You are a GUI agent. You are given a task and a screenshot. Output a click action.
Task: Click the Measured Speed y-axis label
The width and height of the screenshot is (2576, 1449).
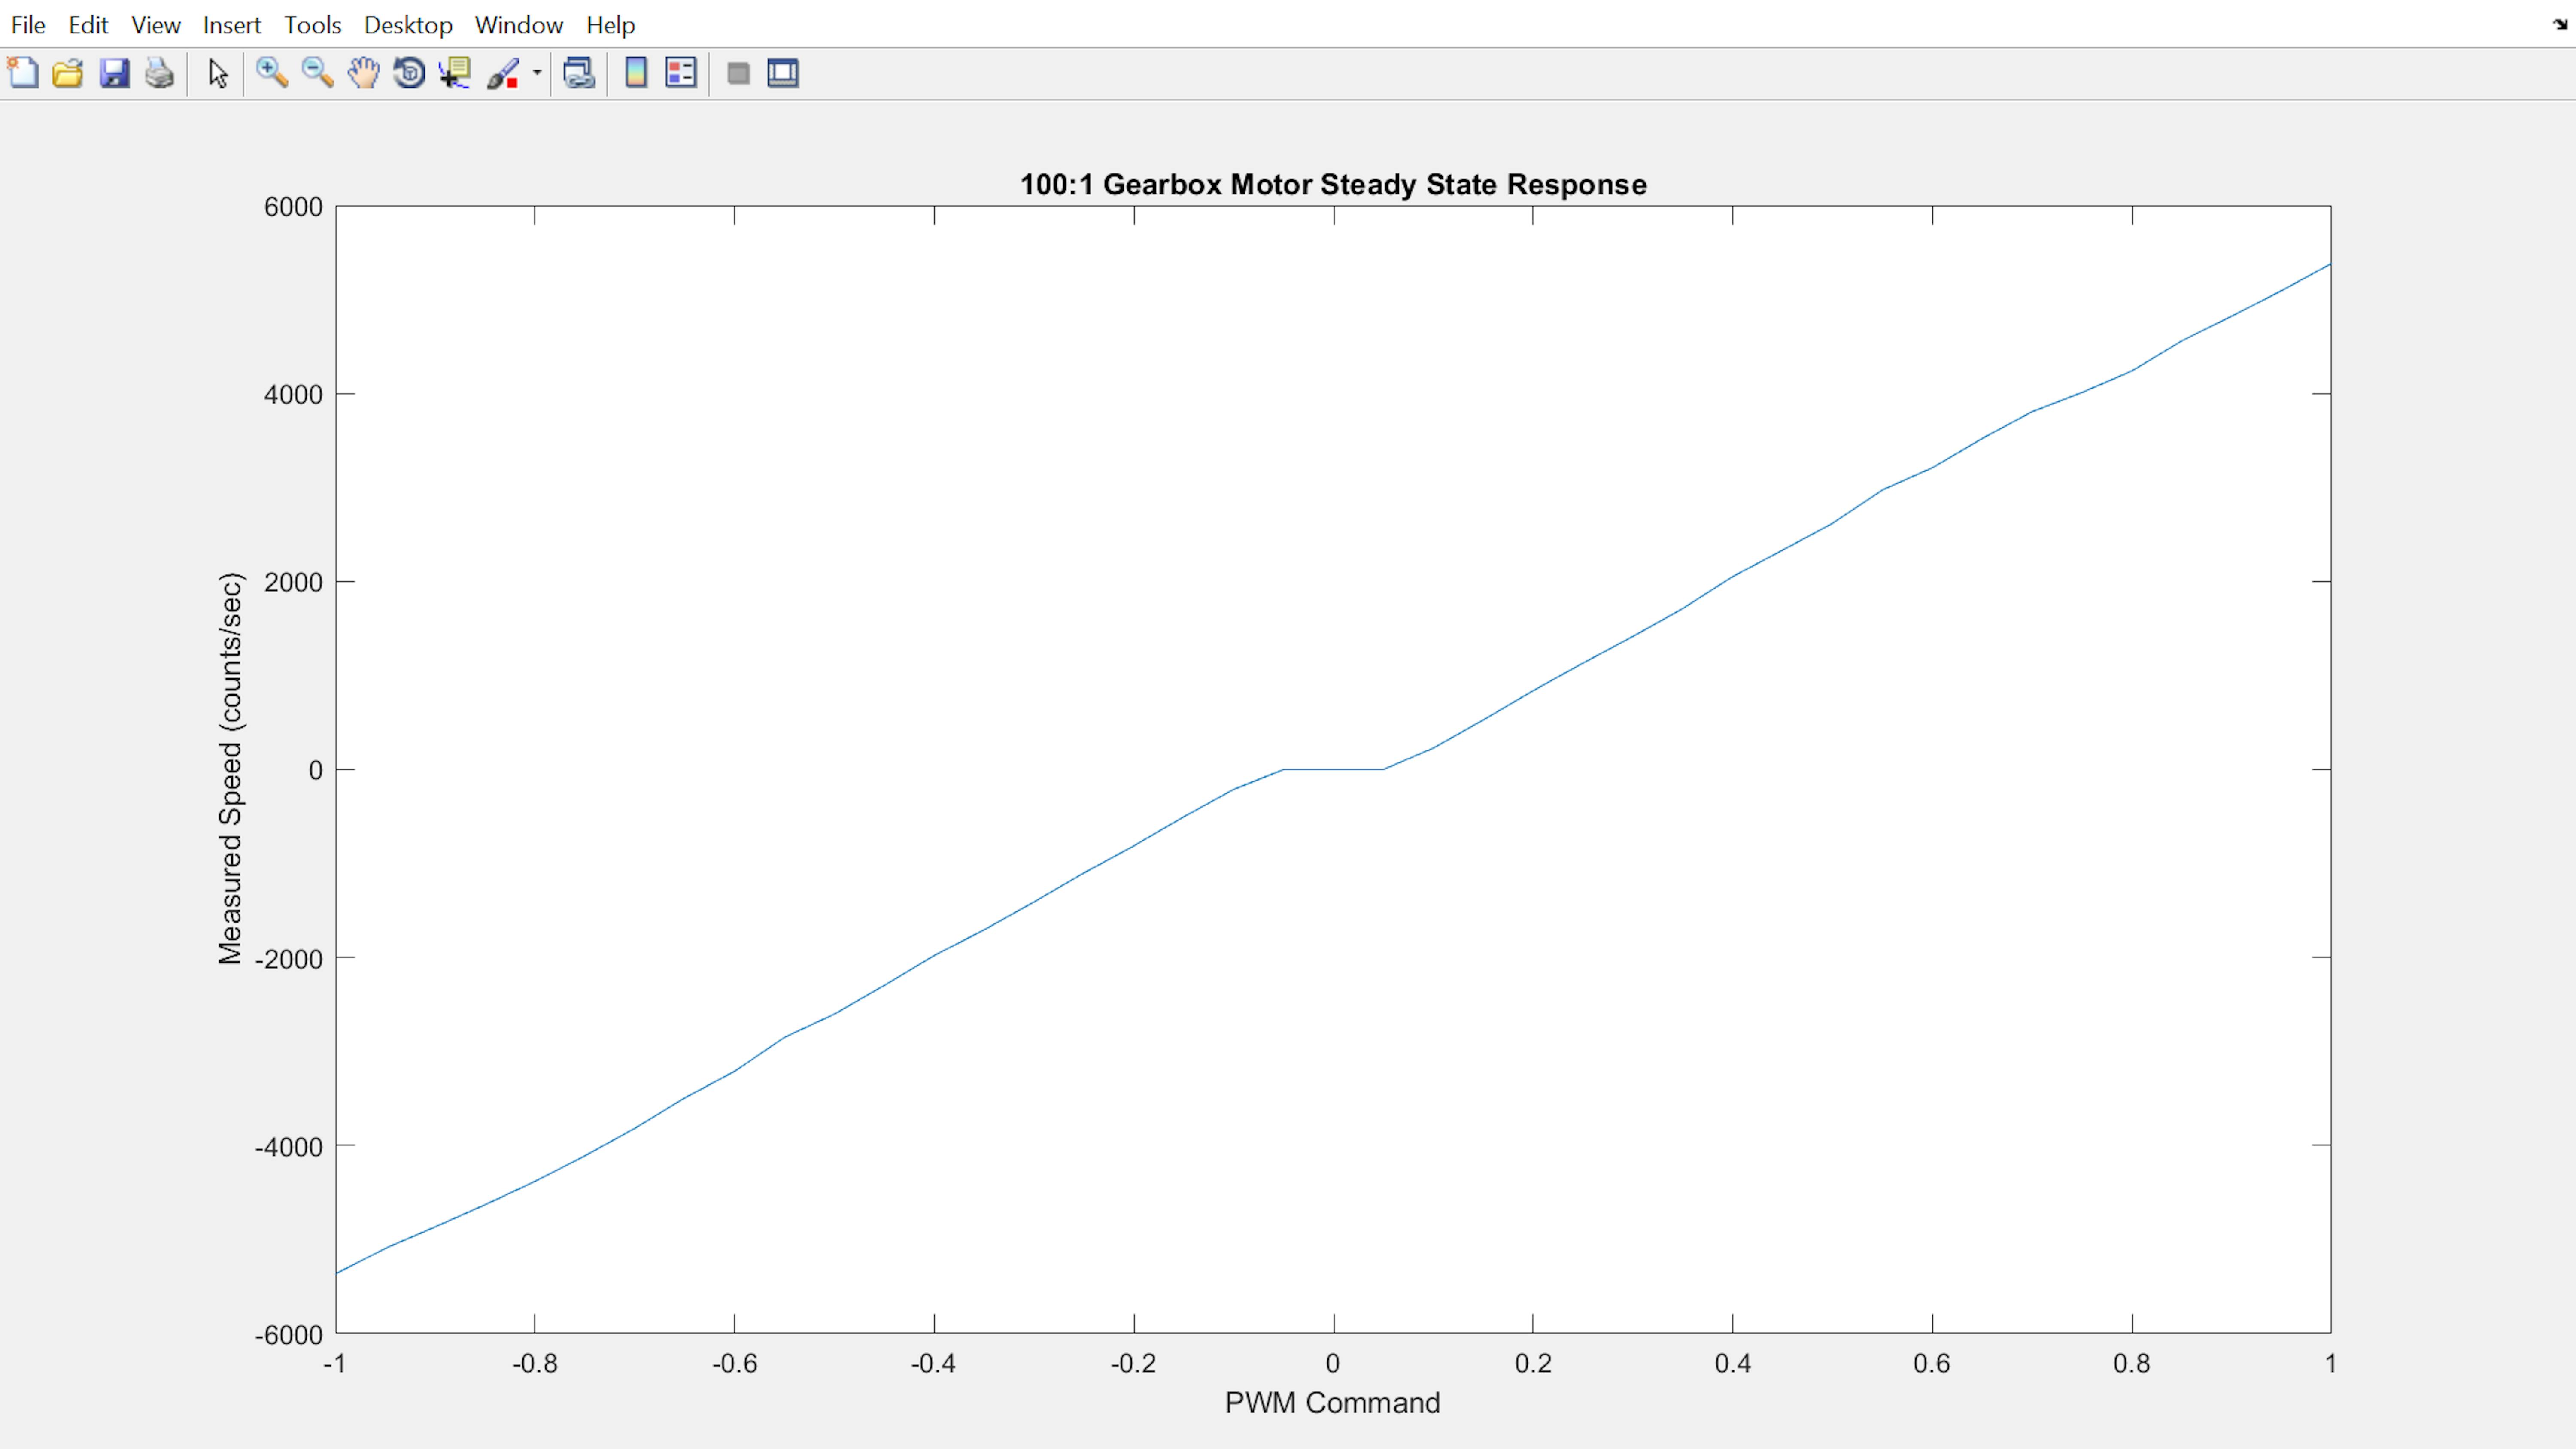coord(231,768)
